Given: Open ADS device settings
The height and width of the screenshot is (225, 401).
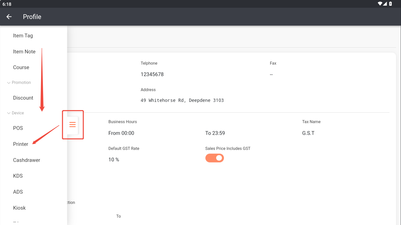Looking at the screenshot, I should point(18,192).
